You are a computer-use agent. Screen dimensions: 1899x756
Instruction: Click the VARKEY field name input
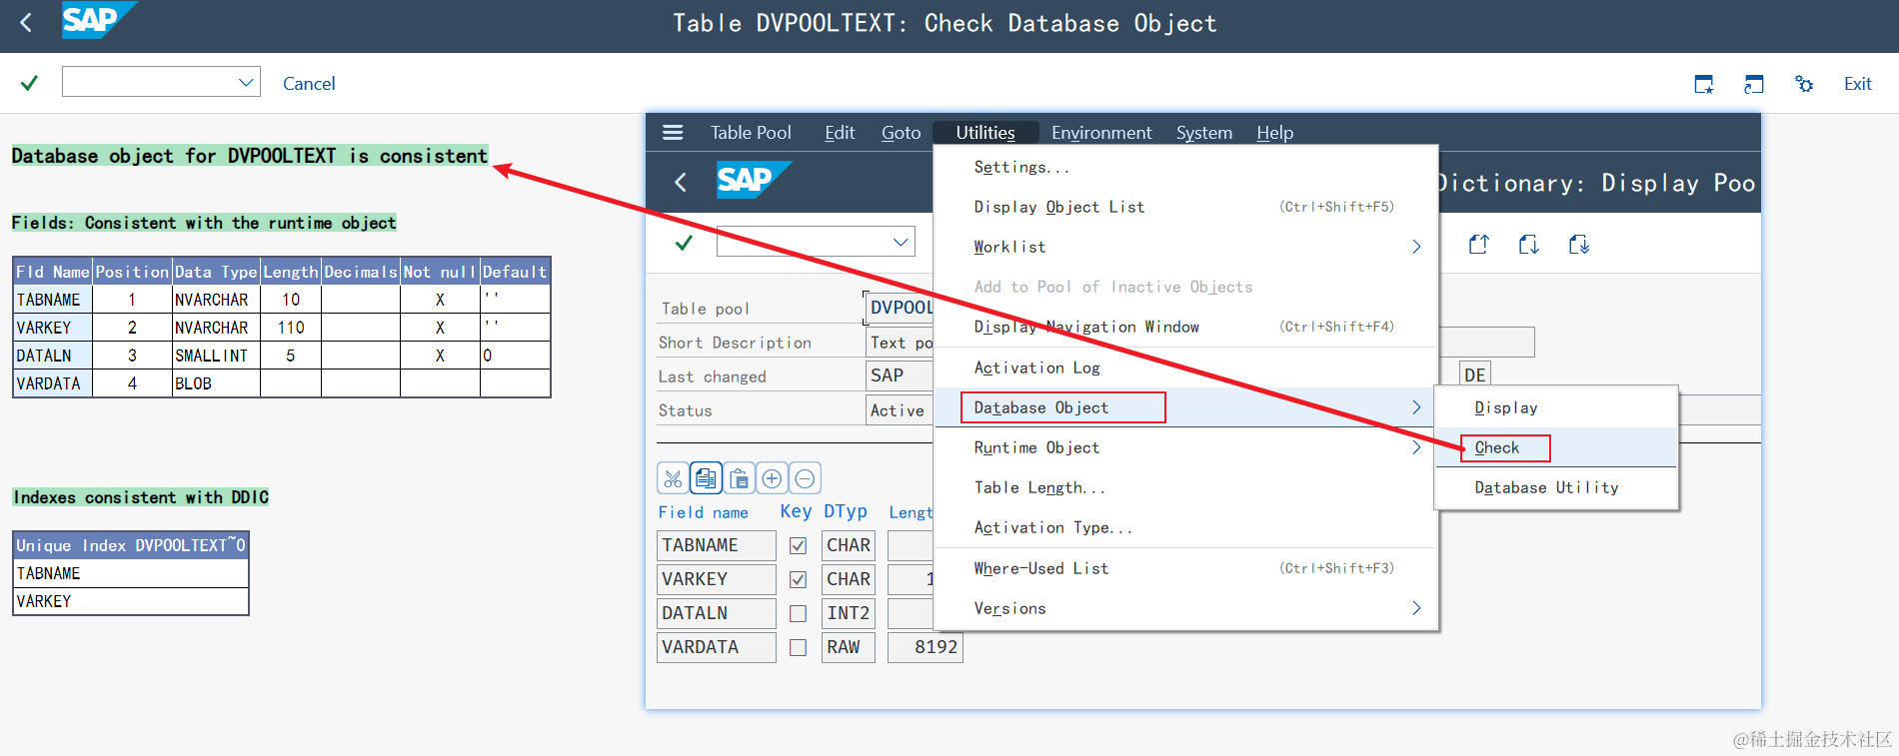pos(717,579)
